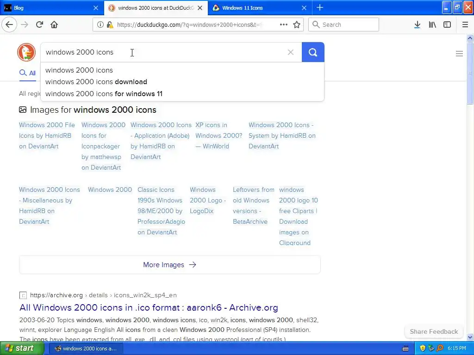
Task: Click the 6:15 PM taskbar clock
Action: [457, 349]
